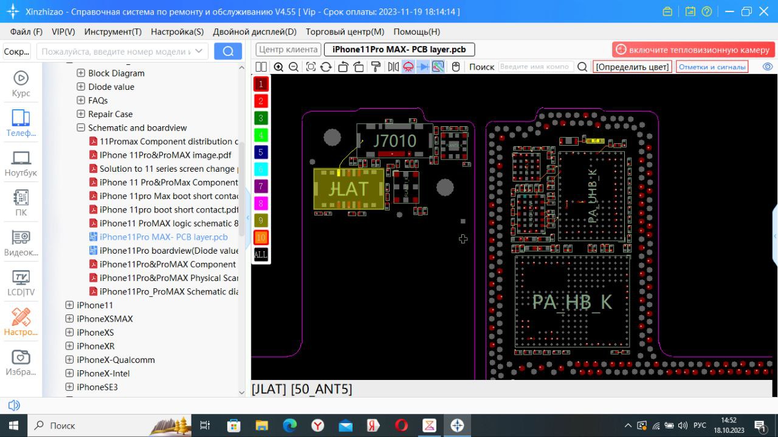Expand the iPhoneX-Qualcomm tree node
This screenshot has height=437, width=778.
pos(70,359)
